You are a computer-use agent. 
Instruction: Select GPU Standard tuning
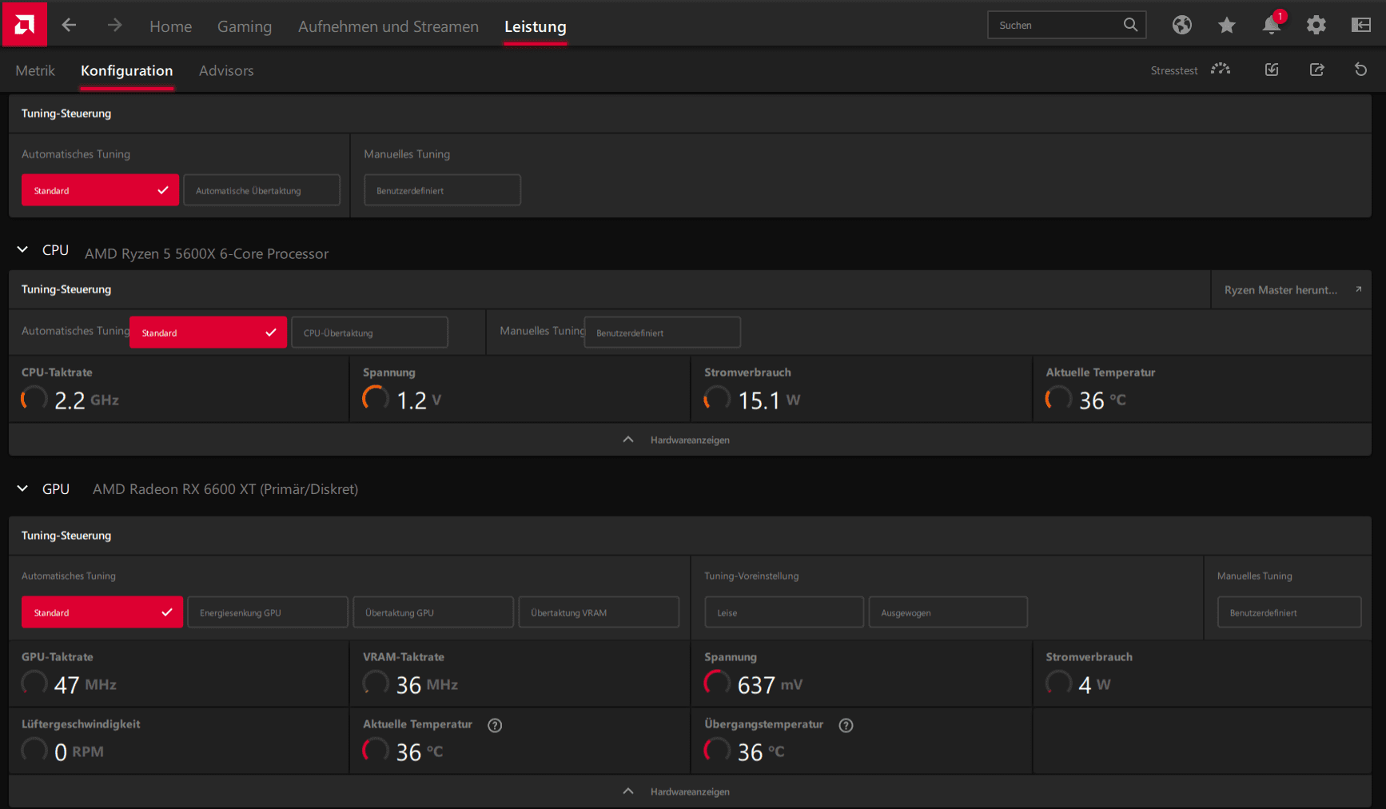coord(102,612)
